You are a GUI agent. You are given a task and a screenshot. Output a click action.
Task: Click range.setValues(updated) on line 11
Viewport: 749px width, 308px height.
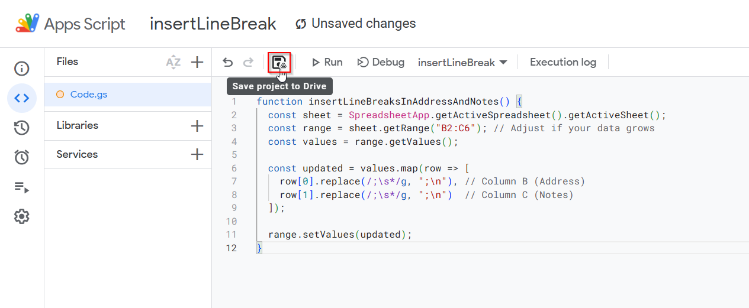pos(337,235)
